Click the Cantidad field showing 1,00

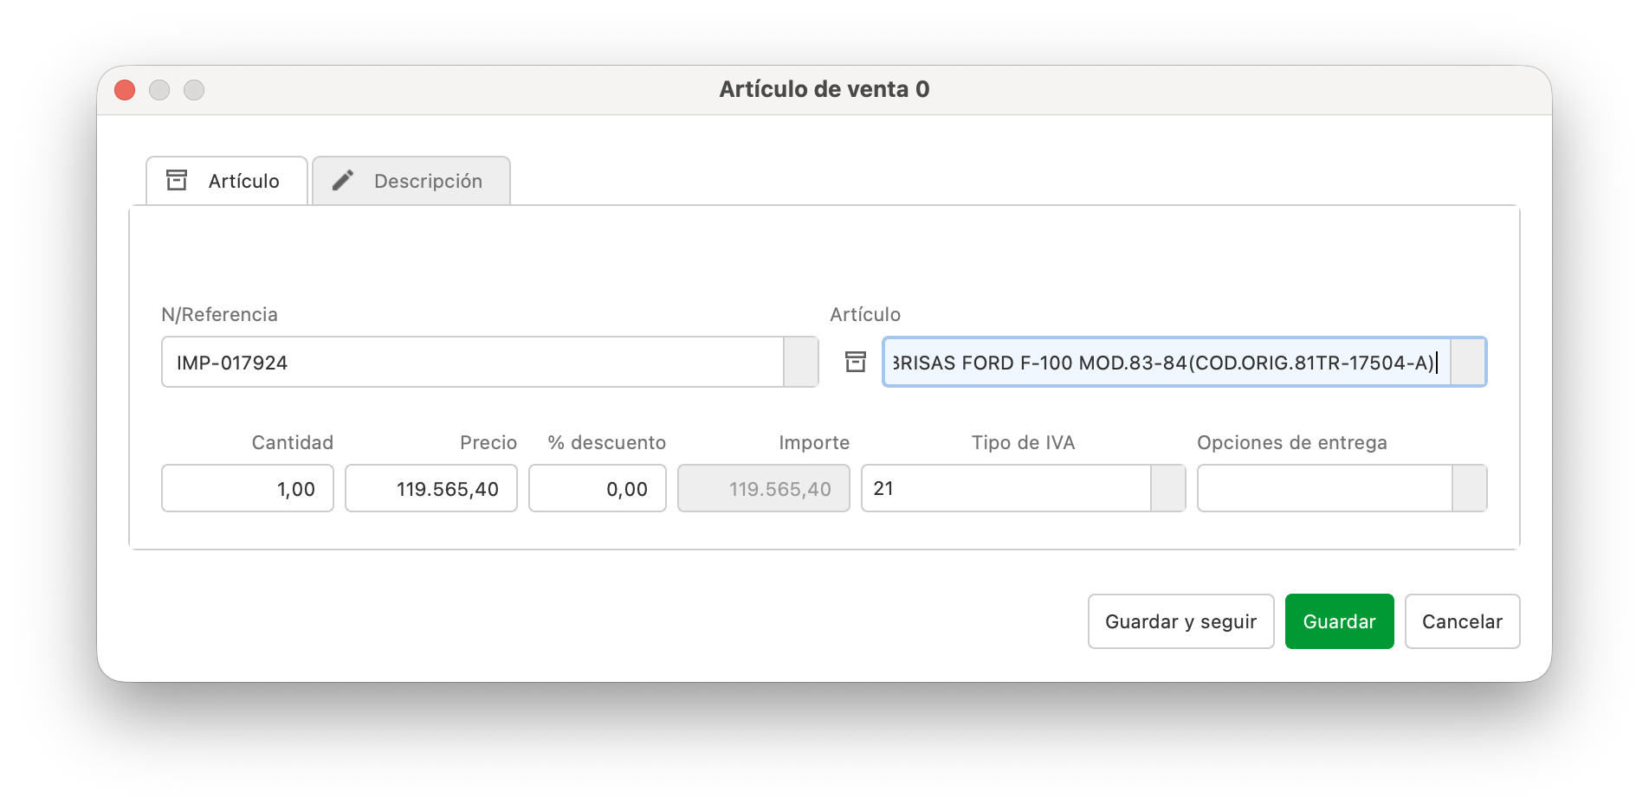click(248, 488)
